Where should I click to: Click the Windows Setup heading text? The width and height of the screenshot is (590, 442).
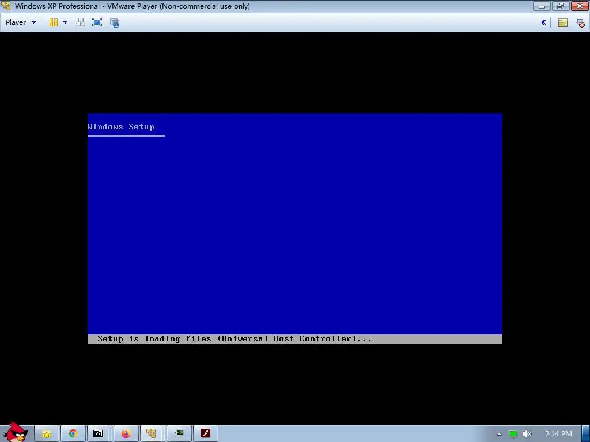(121, 127)
